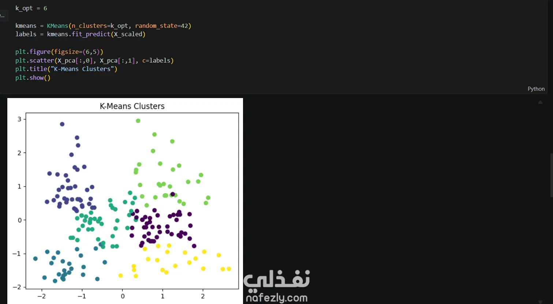The height and width of the screenshot is (304, 553).
Task: Click the nafezly.com watermark text
Action: [277, 297]
